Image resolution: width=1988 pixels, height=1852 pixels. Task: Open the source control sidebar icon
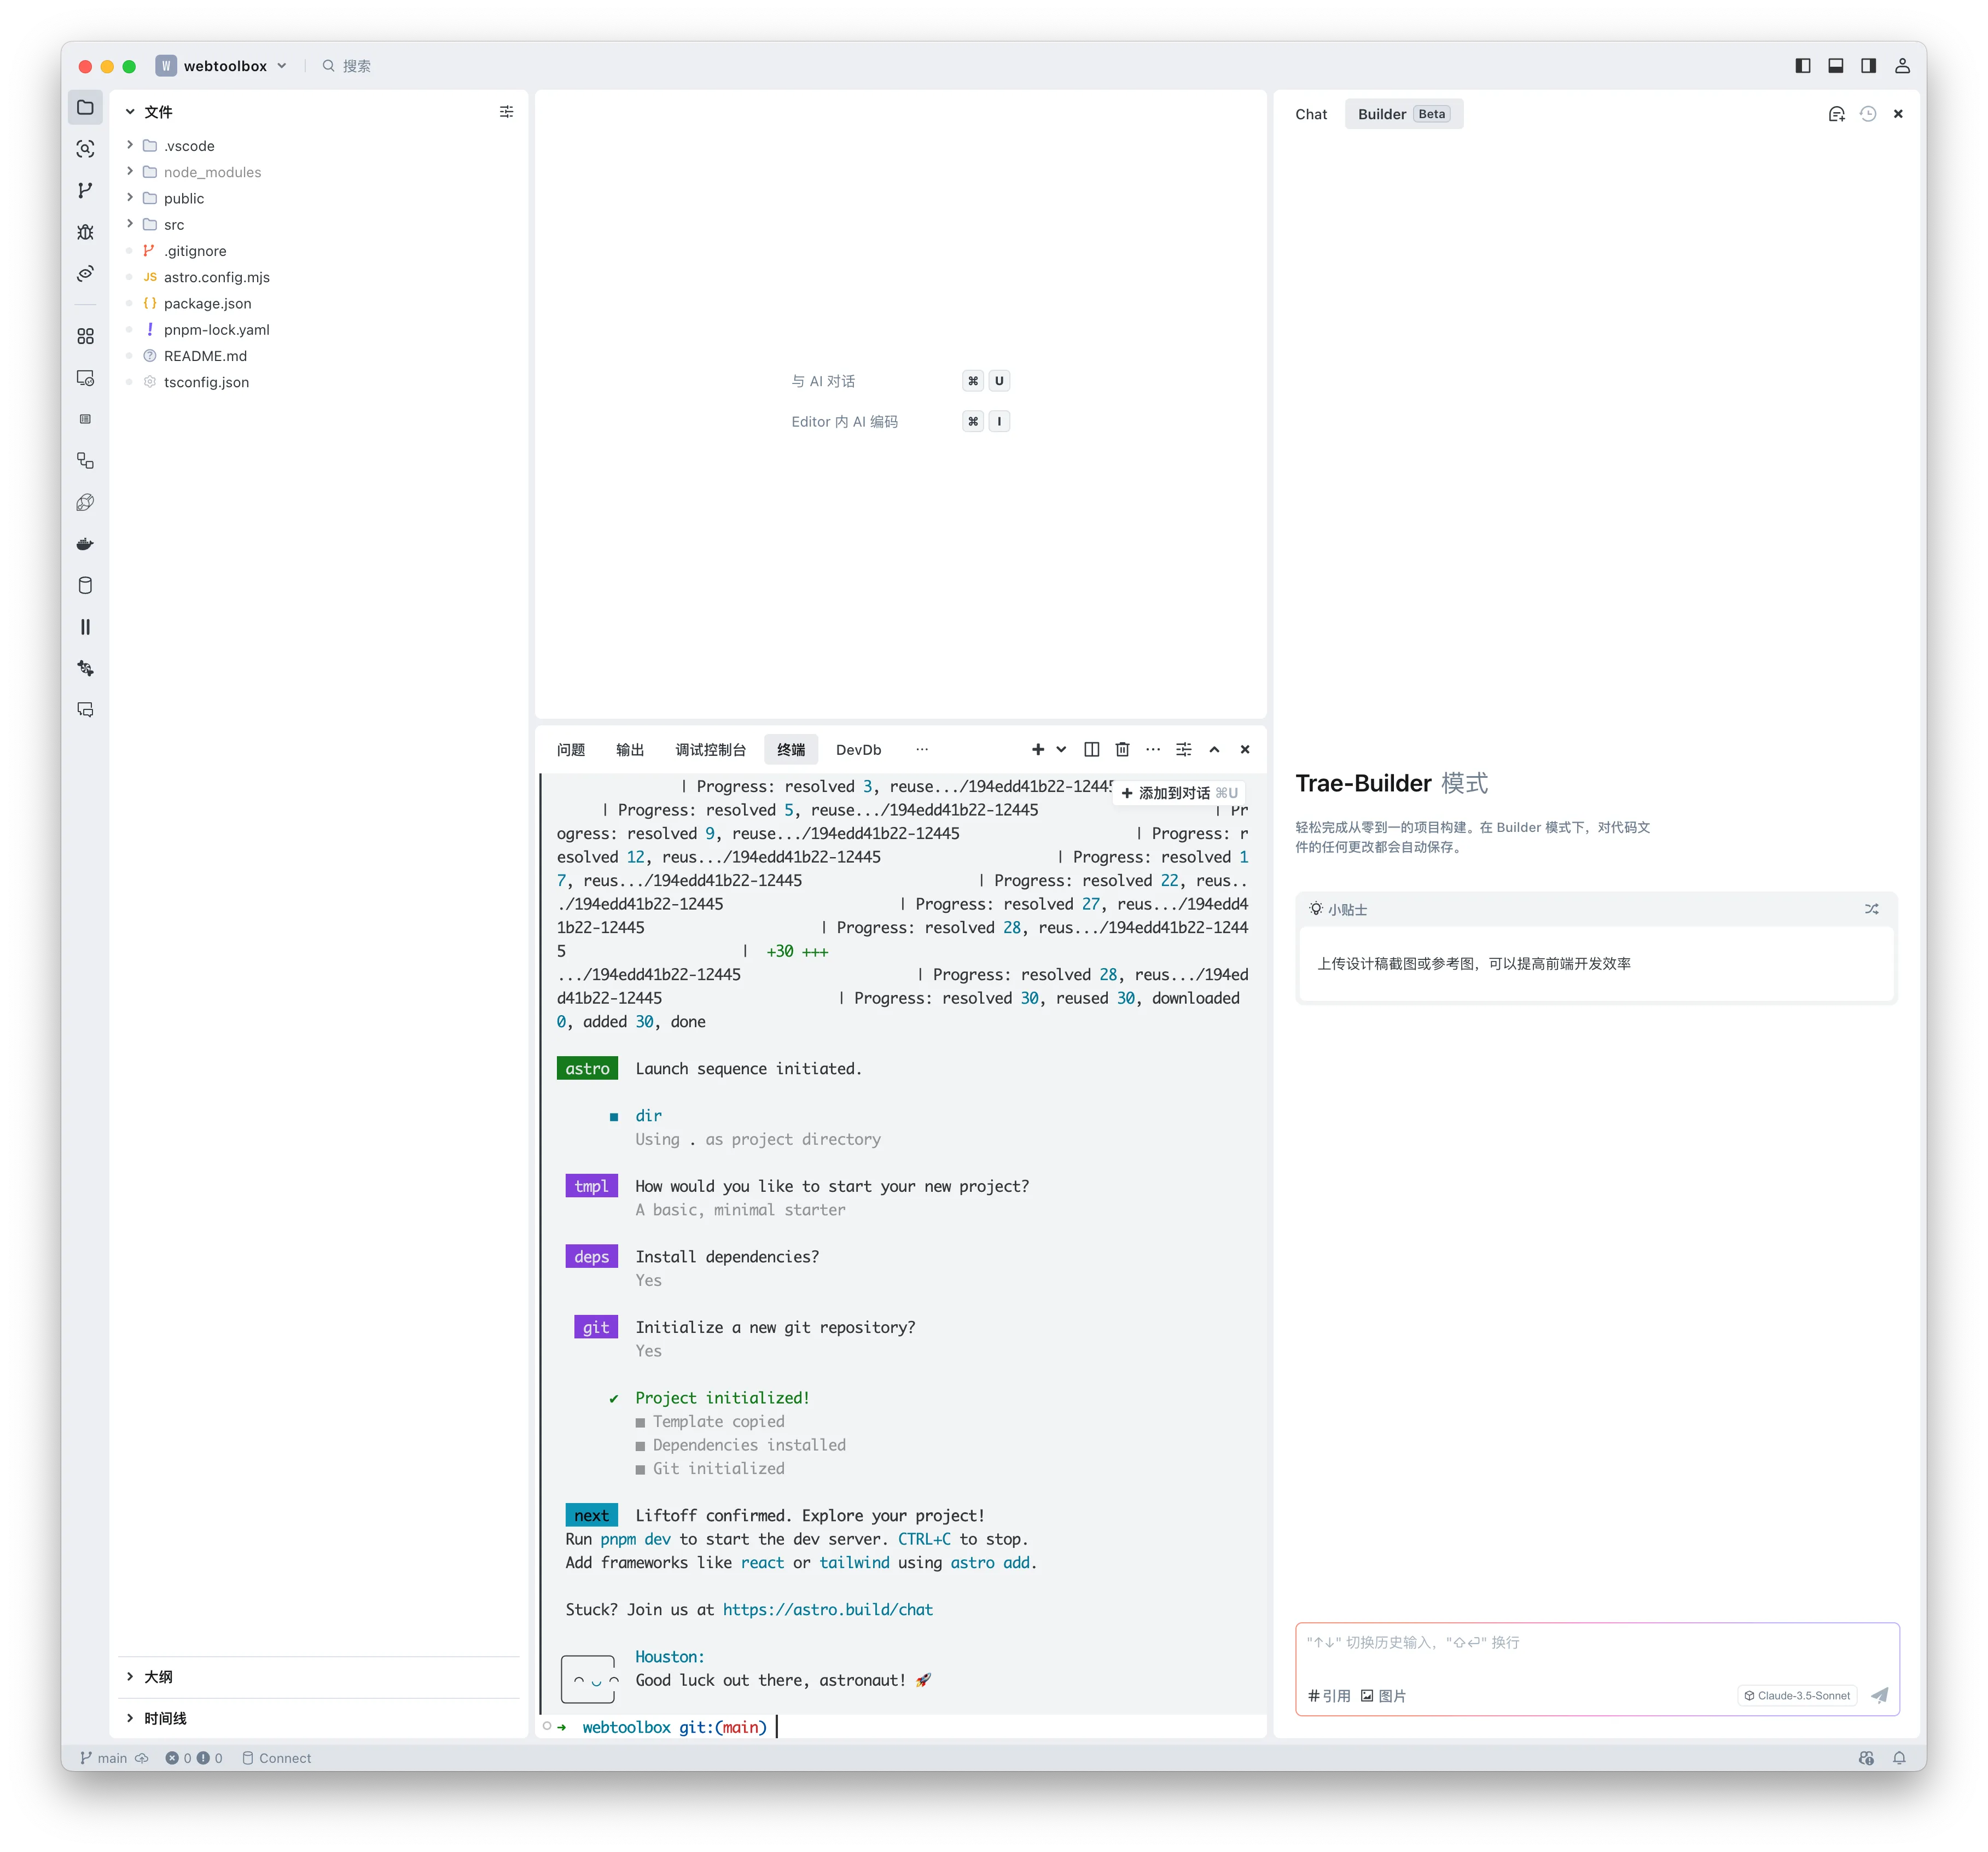[85, 190]
